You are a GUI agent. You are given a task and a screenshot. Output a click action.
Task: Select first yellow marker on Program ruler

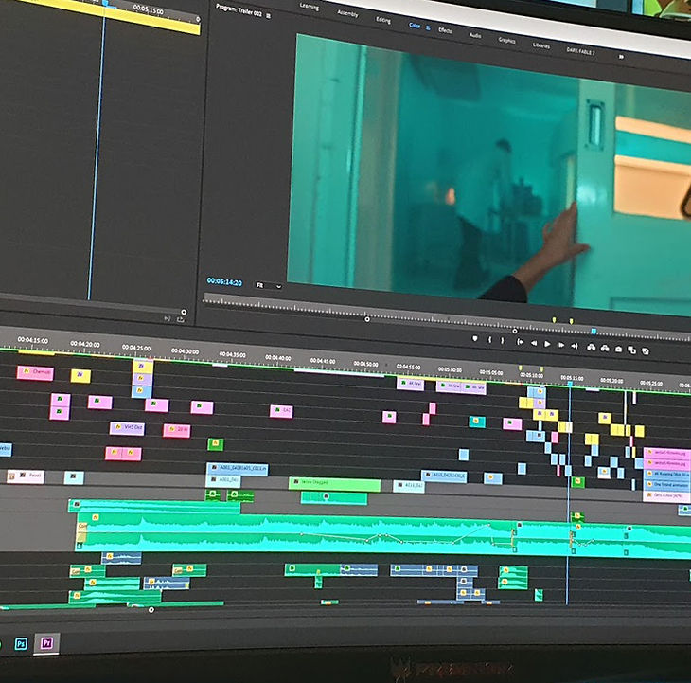coord(554,319)
